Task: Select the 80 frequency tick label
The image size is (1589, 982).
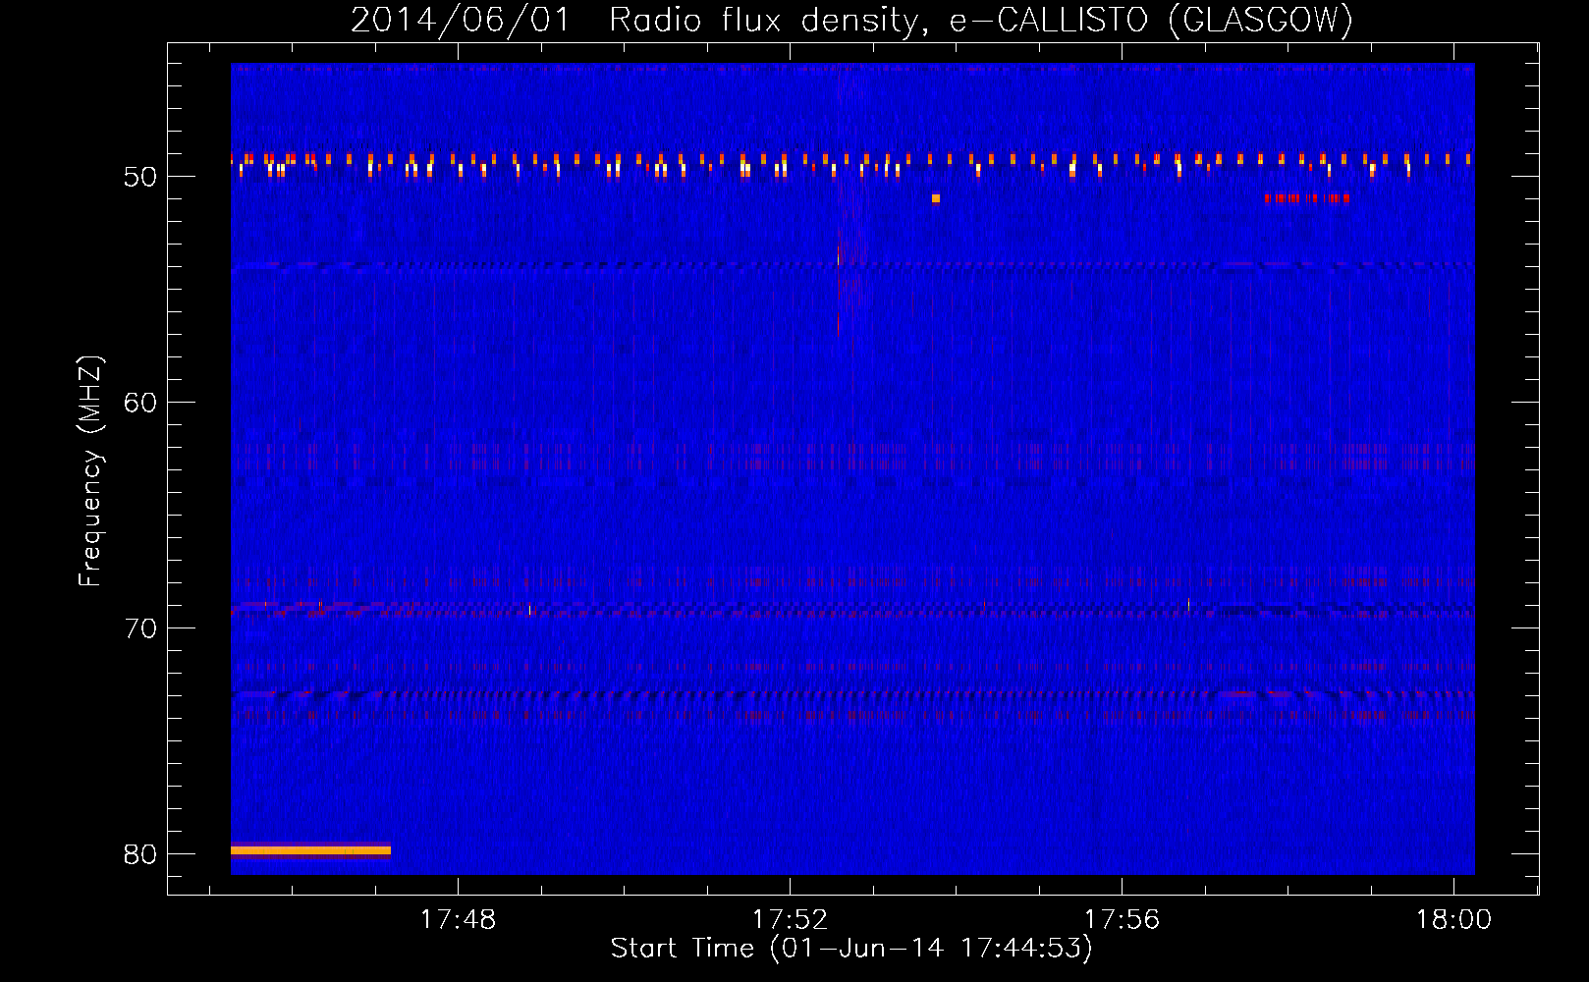Action: point(140,854)
